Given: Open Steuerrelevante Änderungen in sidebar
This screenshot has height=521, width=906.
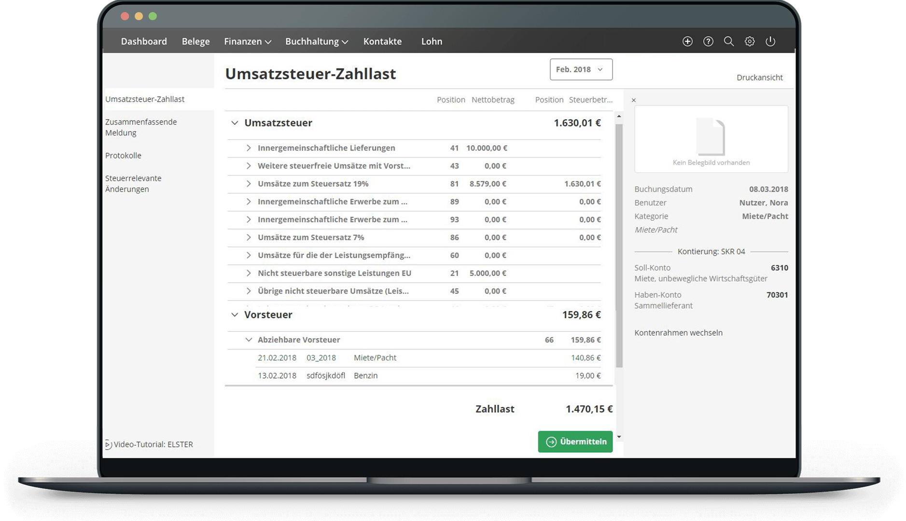Looking at the screenshot, I should click(x=133, y=184).
